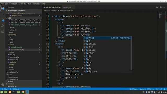Switch to Visual Studio Code taskbar button
This screenshot has height=94, width=167.
[27, 92]
